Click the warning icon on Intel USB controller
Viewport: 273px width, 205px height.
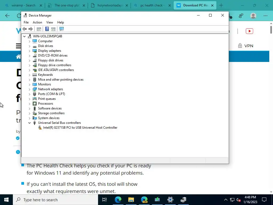tap(40, 128)
